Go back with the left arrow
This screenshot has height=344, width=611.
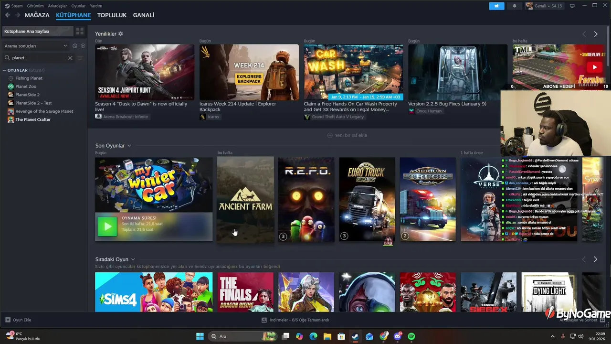(8, 15)
